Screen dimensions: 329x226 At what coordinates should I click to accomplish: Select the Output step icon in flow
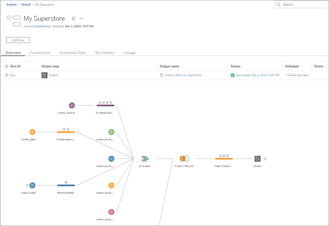(x=257, y=159)
